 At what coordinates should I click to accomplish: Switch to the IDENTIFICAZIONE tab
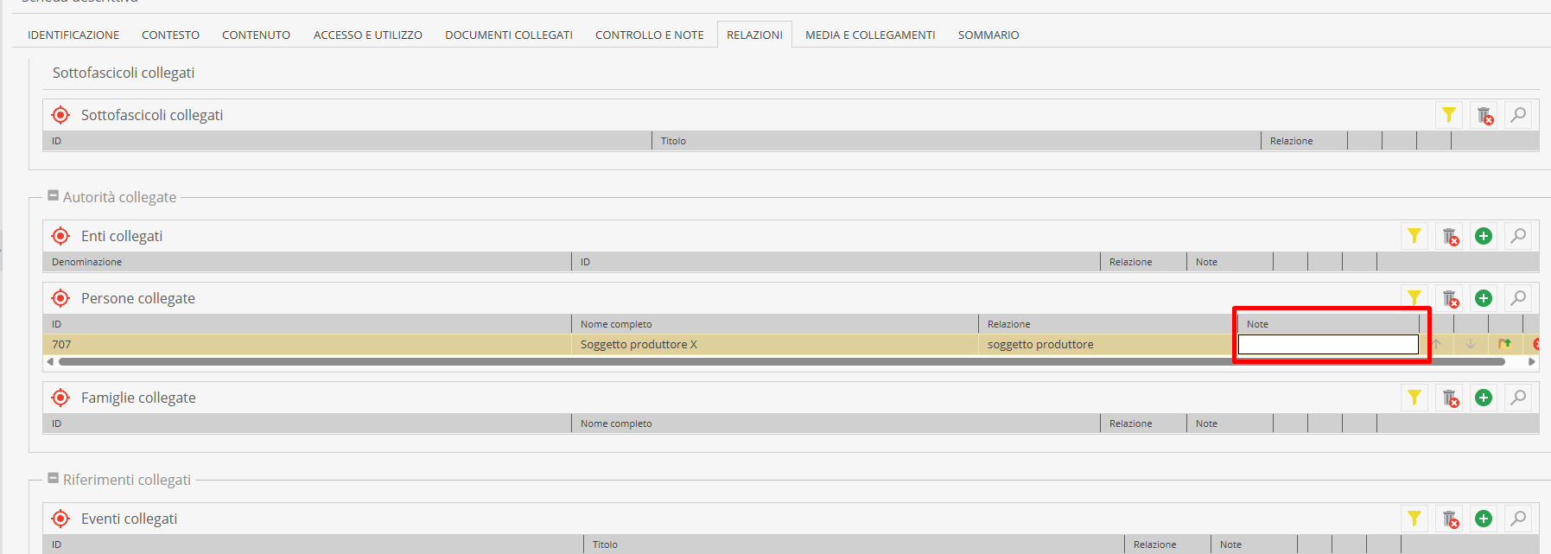[x=73, y=35]
